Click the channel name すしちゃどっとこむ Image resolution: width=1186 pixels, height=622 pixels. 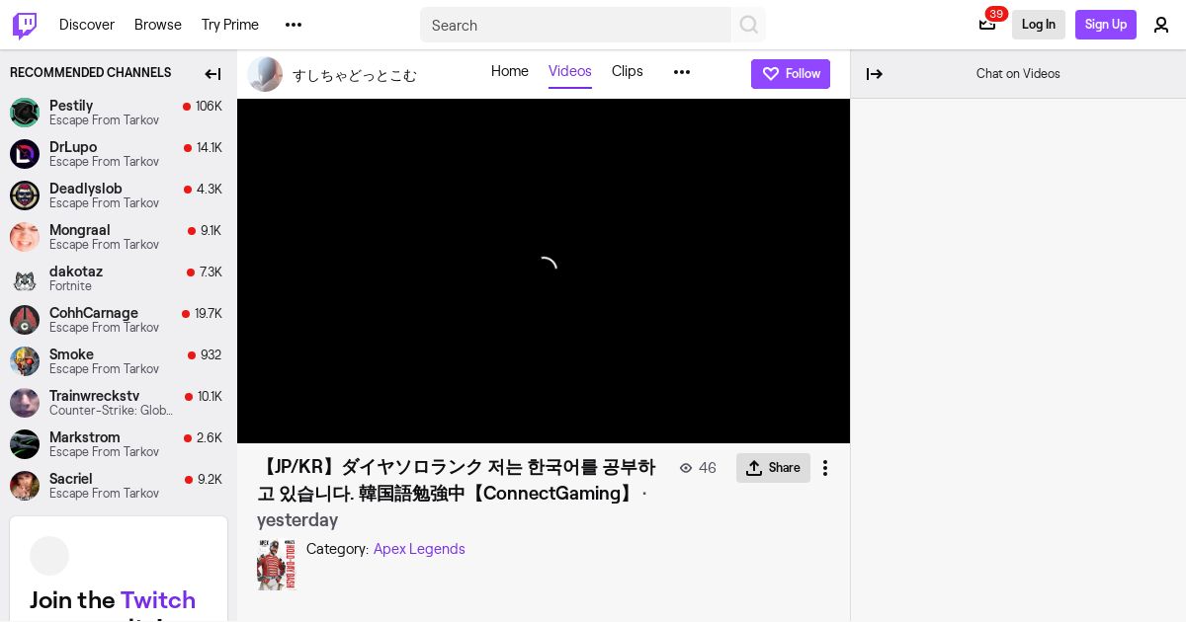pos(355,75)
